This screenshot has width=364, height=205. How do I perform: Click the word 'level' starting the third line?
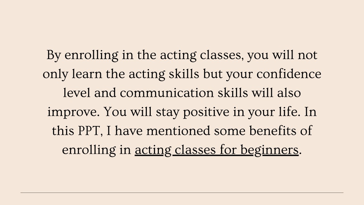point(77,93)
